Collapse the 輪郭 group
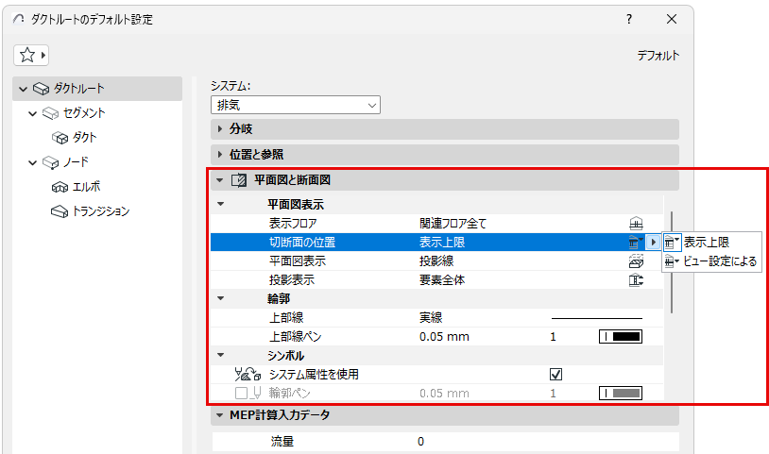The width and height of the screenshot is (769, 454). (x=221, y=297)
